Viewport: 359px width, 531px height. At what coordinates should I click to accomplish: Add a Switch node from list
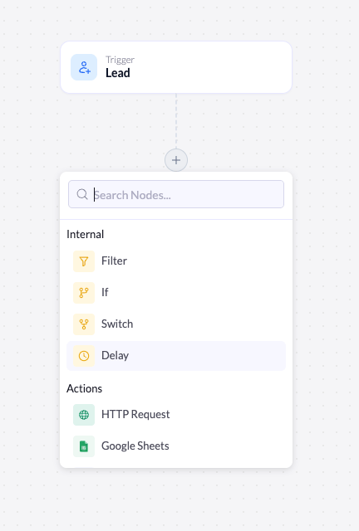[176, 324]
